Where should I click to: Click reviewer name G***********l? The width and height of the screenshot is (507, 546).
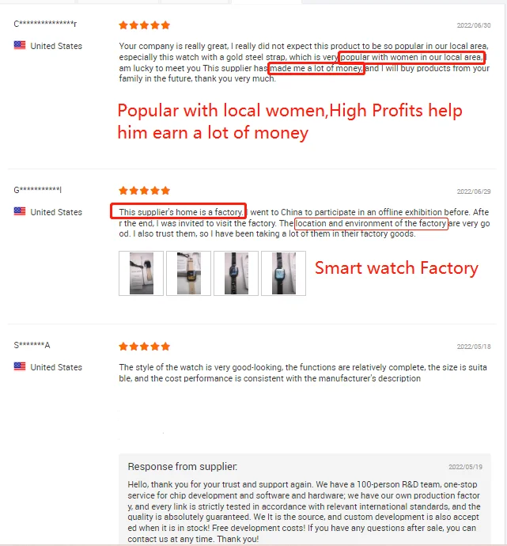point(38,190)
